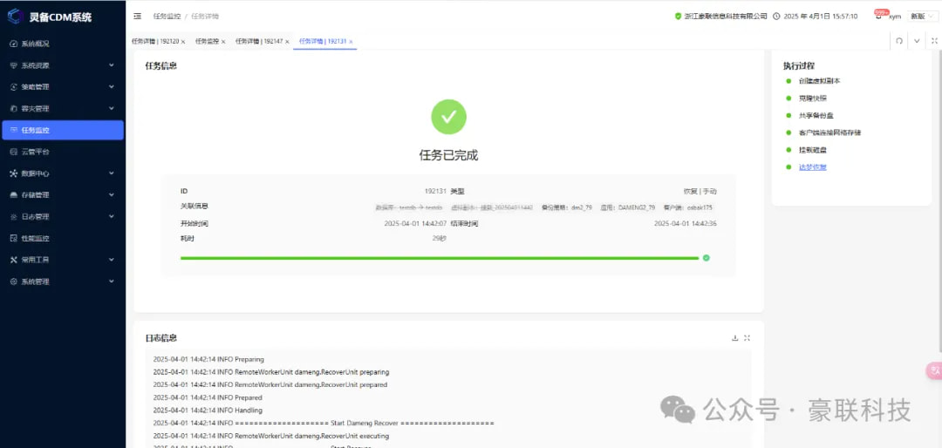Close the 任务详情 | 192120 tab
Image resolution: width=942 pixels, height=448 pixels.
[183, 42]
